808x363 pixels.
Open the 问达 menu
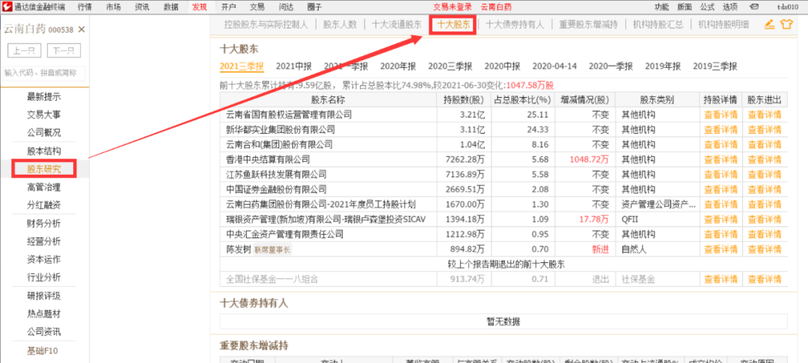(x=286, y=7)
